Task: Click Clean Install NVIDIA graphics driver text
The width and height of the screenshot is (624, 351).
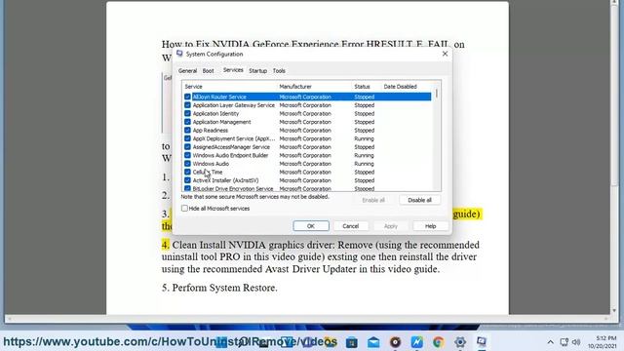Action: pyautogui.click(x=253, y=245)
